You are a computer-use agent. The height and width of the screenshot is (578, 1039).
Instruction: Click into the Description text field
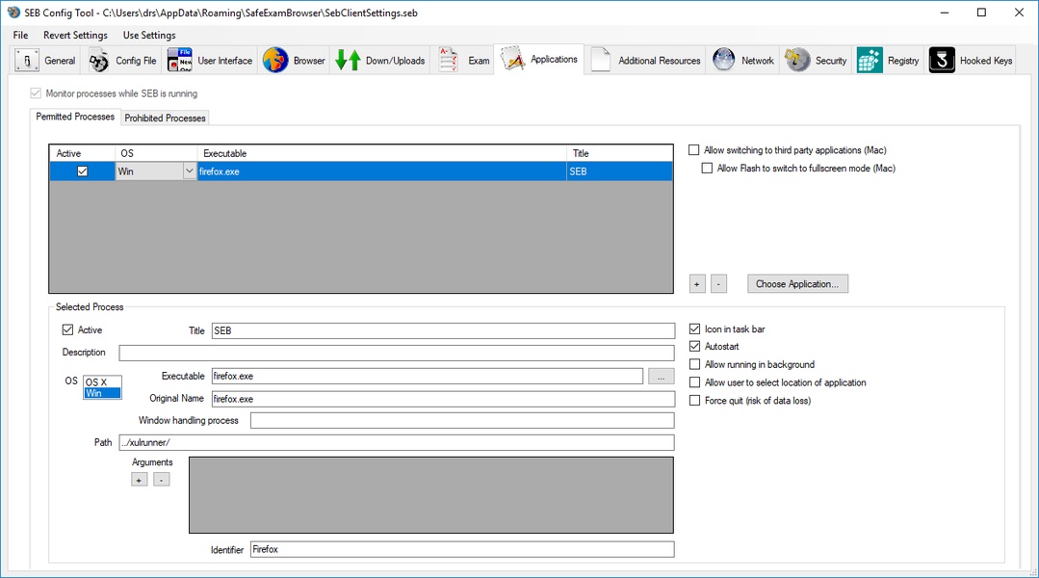(x=396, y=354)
